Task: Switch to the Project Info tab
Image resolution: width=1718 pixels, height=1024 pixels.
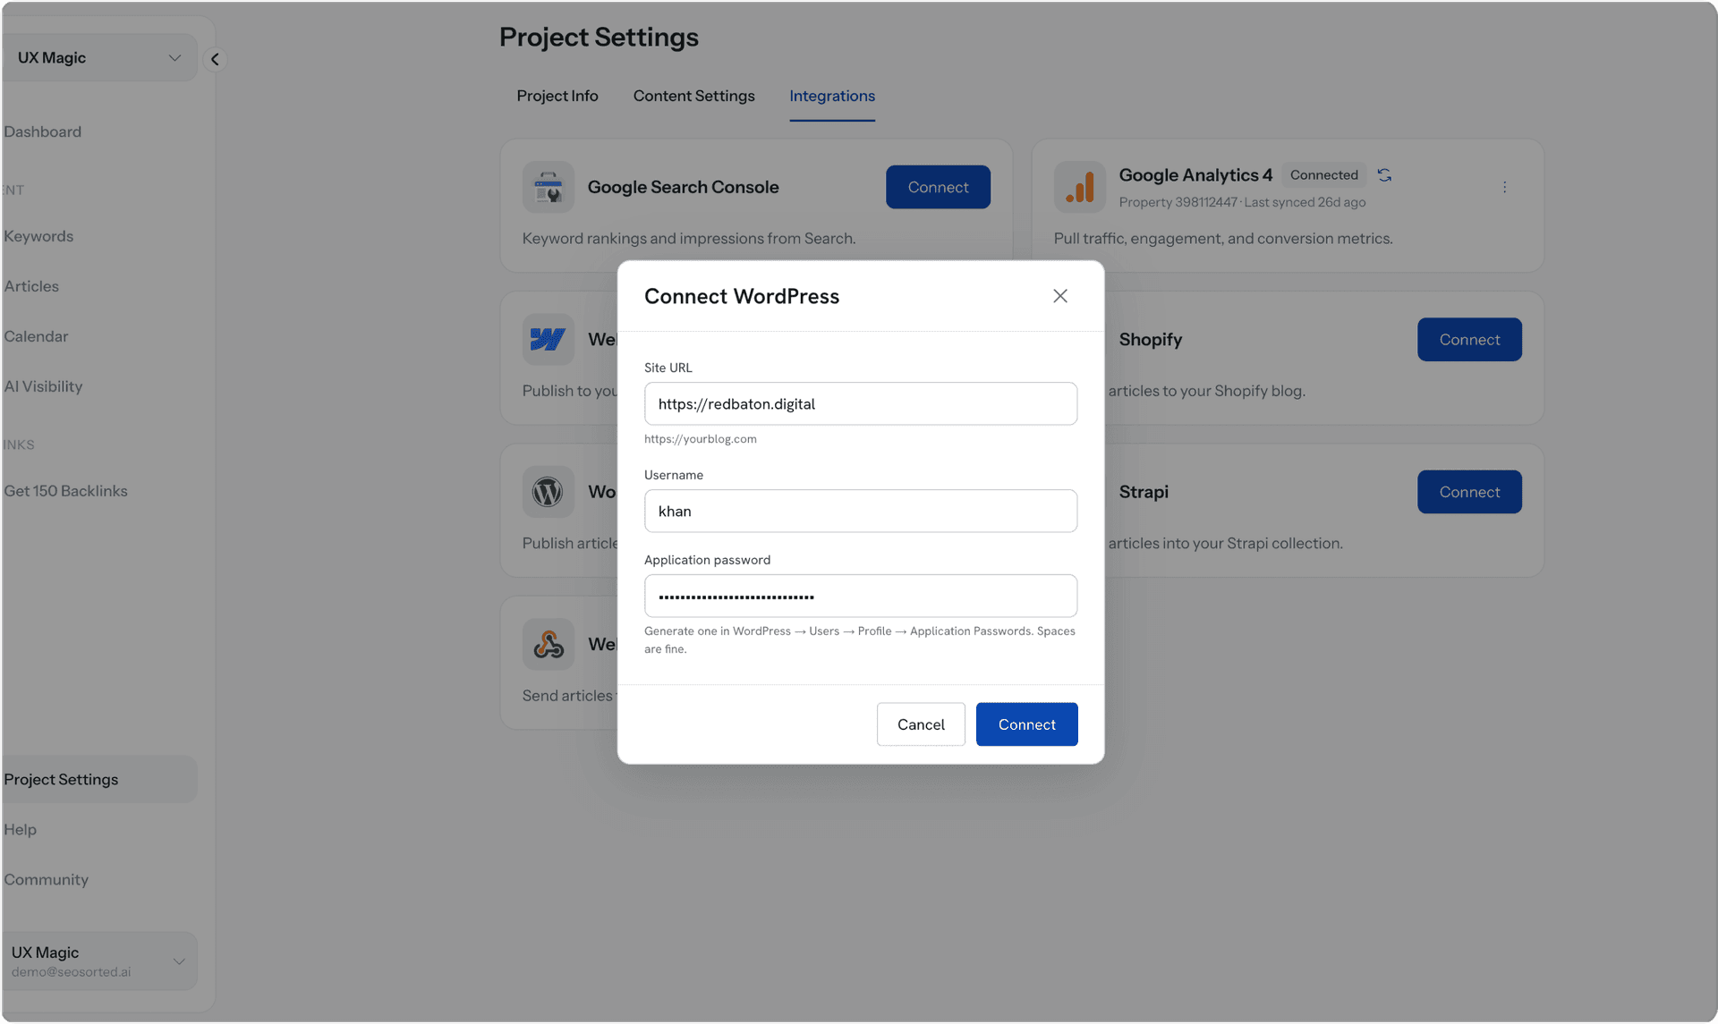Action: click(x=557, y=96)
